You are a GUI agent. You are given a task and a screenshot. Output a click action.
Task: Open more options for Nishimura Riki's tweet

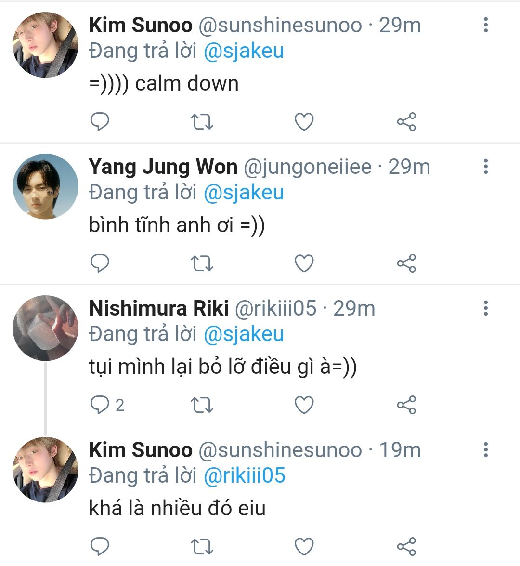[486, 308]
